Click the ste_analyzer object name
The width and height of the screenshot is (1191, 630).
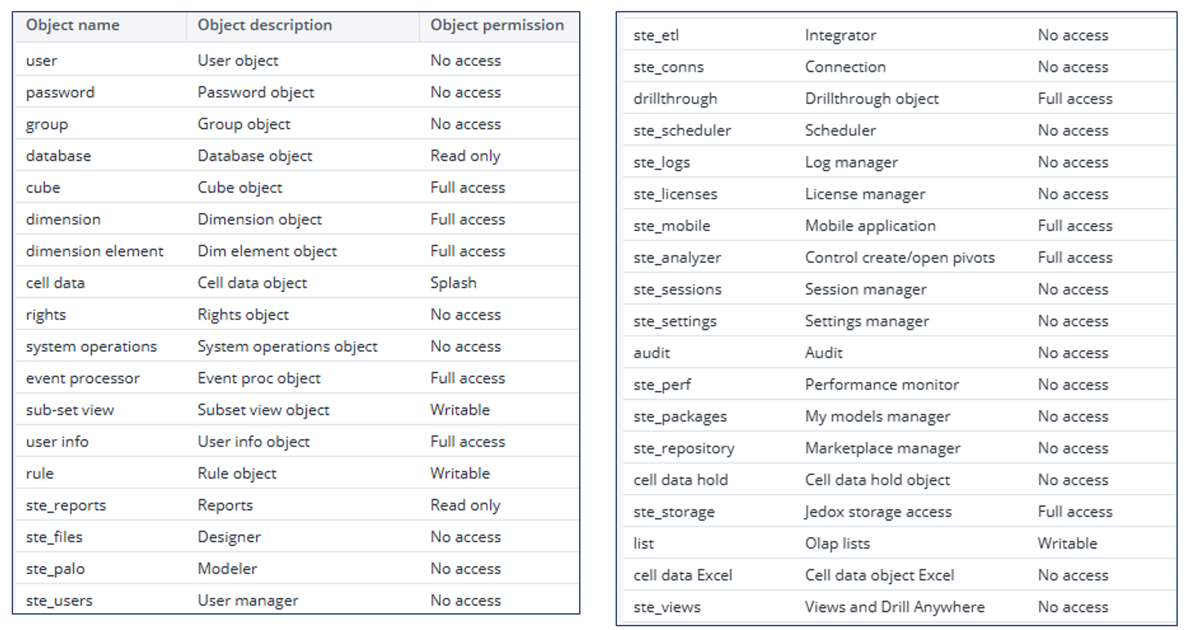(677, 258)
